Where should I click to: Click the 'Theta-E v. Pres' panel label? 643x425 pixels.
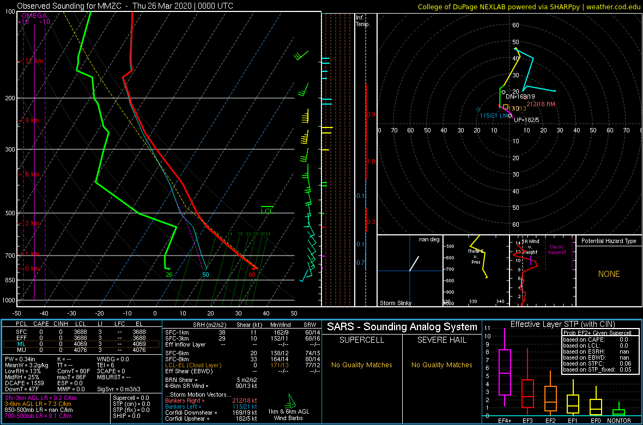[476, 256]
